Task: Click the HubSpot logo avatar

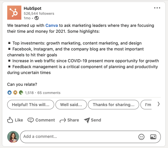Action: pyautogui.click(x=13, y=13)
